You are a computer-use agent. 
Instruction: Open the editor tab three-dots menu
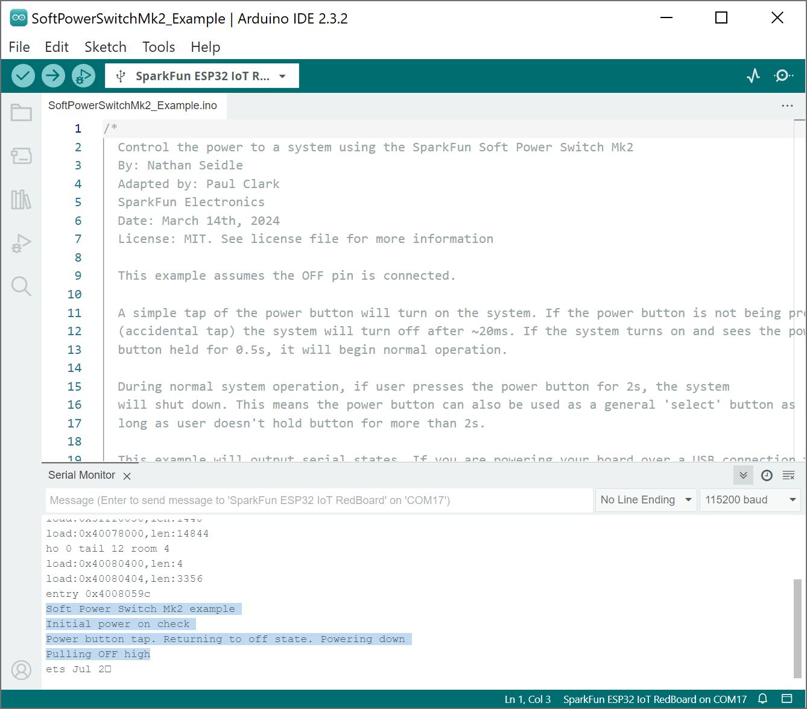coord(787,106)
